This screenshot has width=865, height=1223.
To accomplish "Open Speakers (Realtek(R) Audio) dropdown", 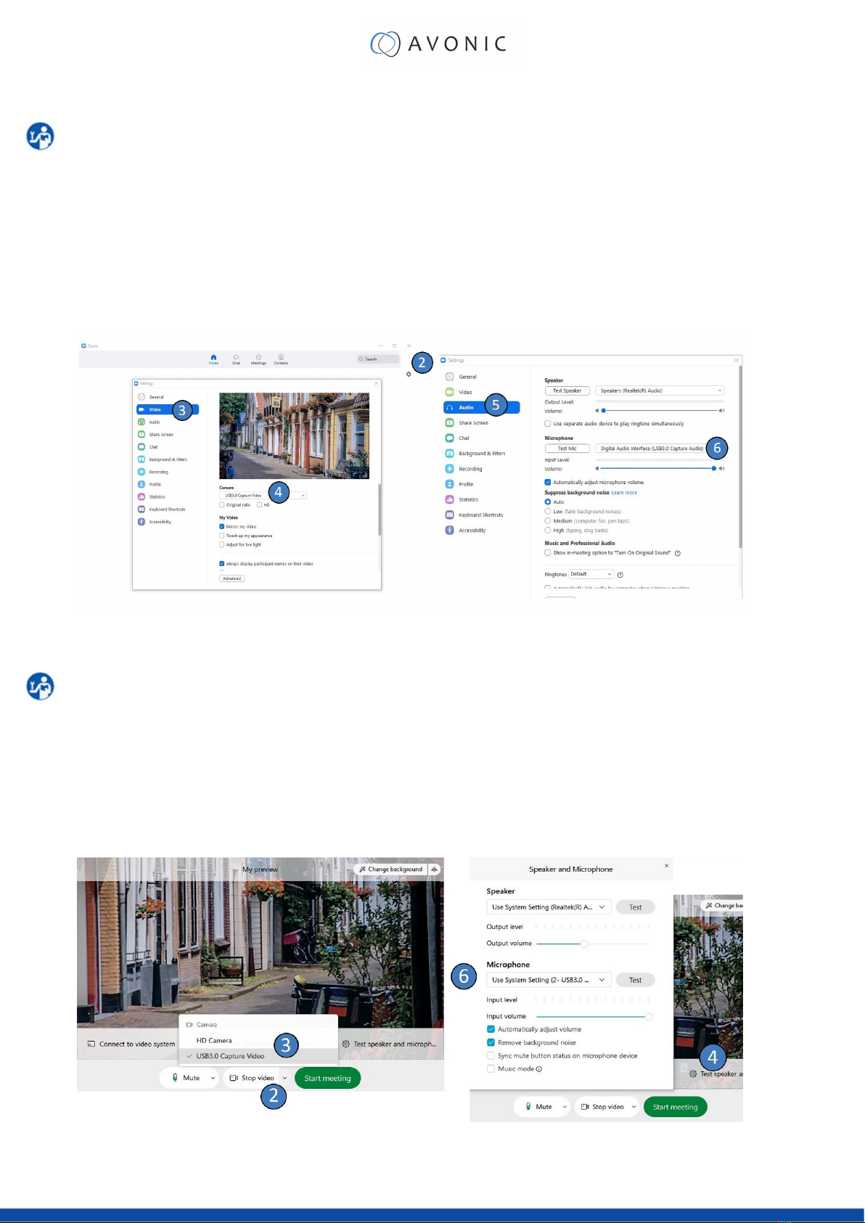I will (660, 390).
